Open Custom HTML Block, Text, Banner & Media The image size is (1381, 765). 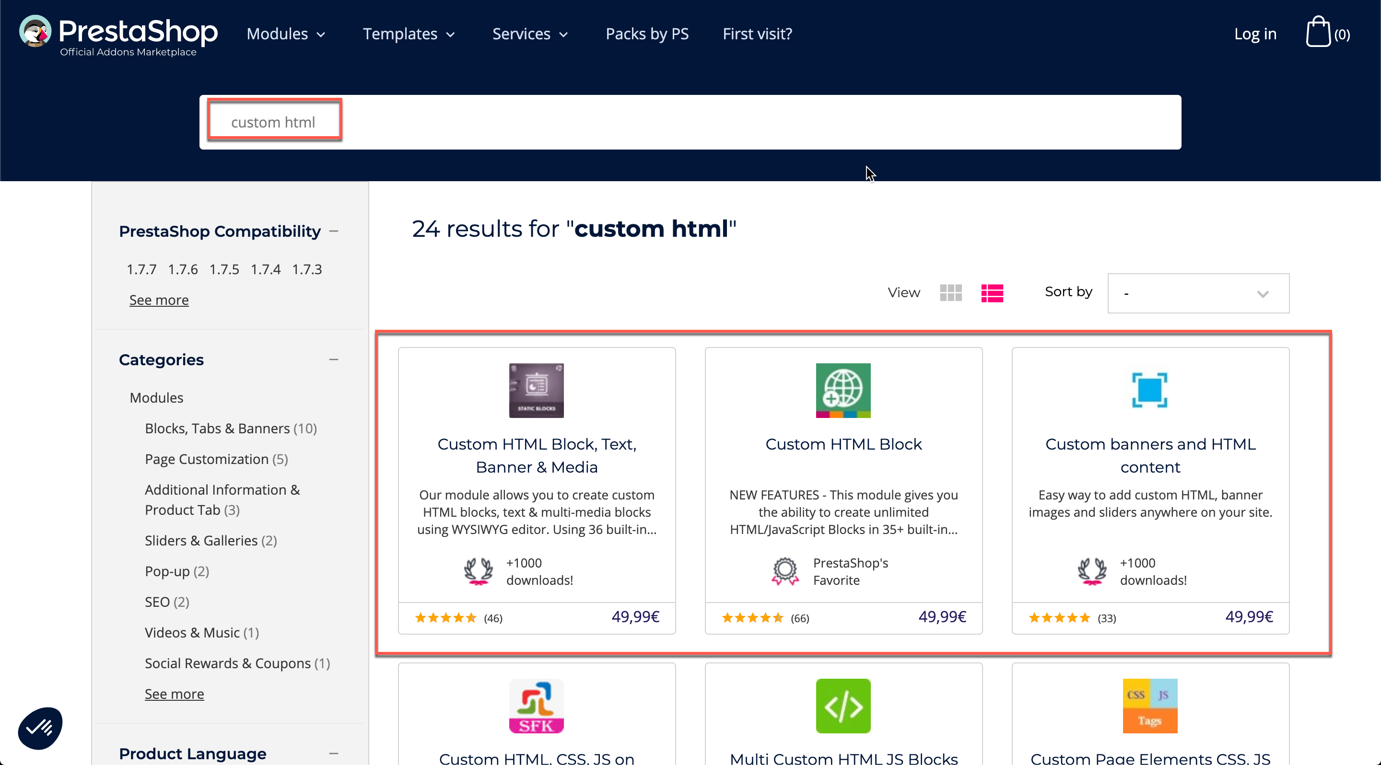[537, 455]
